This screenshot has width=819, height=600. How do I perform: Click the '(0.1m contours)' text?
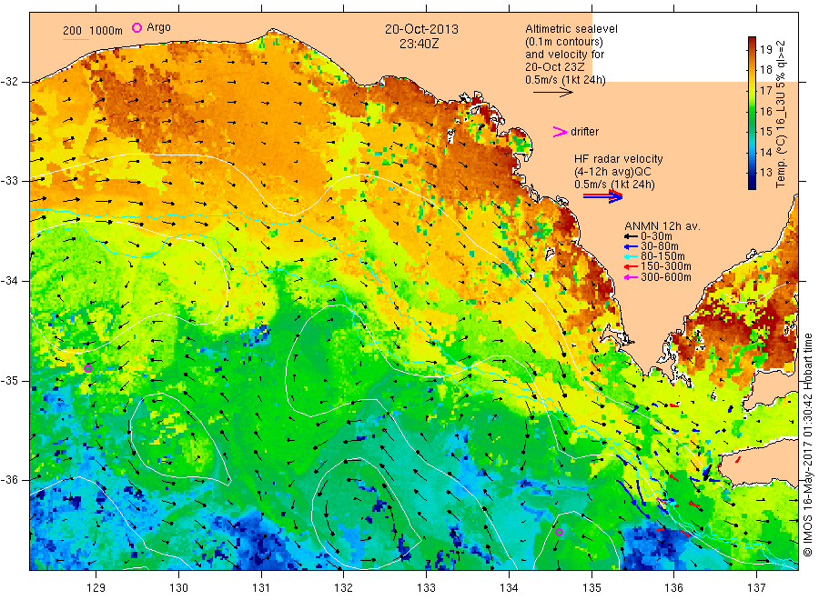pyautogui.click(x=564, y=42)
